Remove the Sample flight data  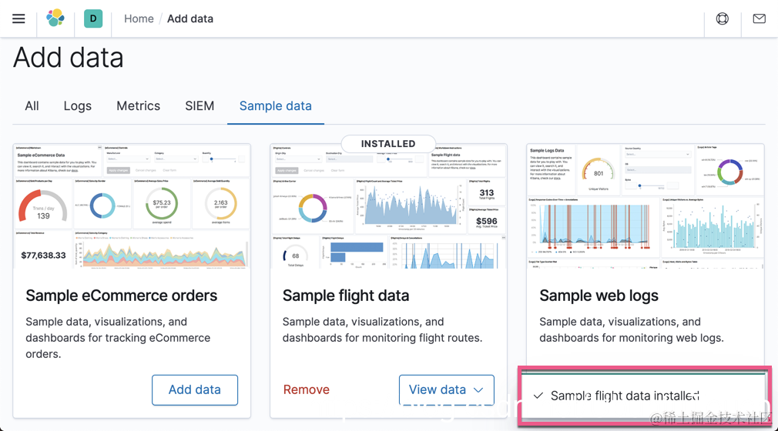[x=307, y=389]
